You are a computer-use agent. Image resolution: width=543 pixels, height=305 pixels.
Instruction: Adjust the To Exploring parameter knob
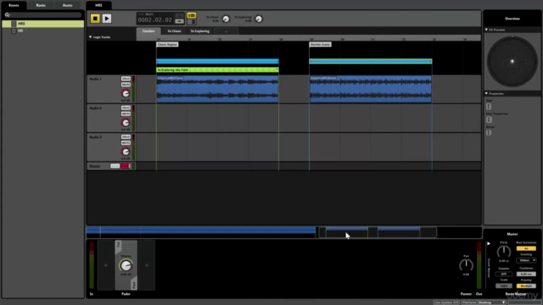pos(259,19)
